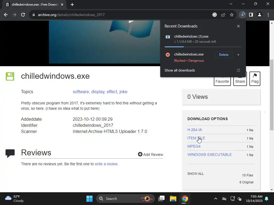Open the downloads page external-link icon
This screenshot has width=274, height=205.
pyautogui.click(x=238, y=70)
